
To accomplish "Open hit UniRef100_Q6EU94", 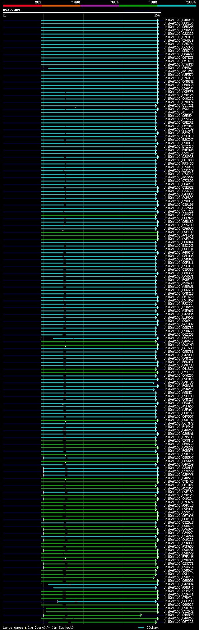I will click(178, 116).
